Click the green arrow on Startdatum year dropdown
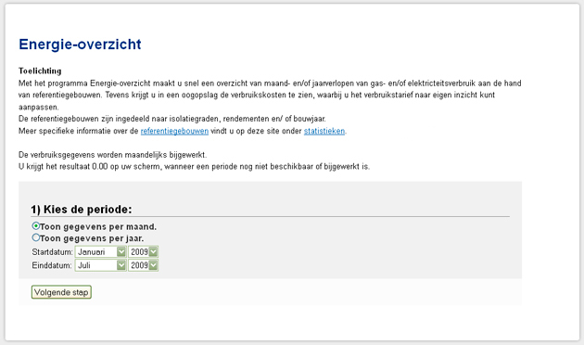The image size is (584, 345). point(153,252)
